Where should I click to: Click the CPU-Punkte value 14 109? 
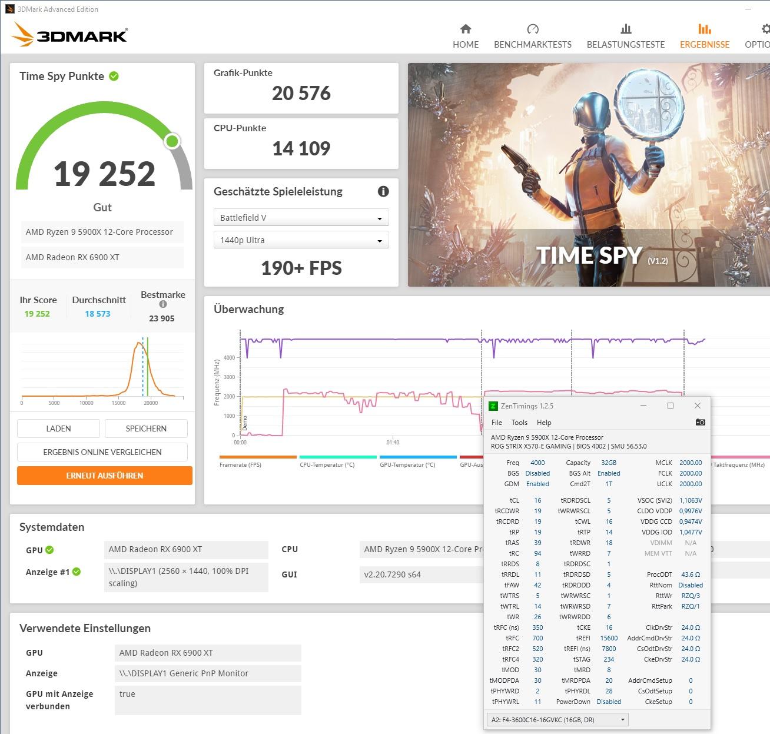(301, 148)
